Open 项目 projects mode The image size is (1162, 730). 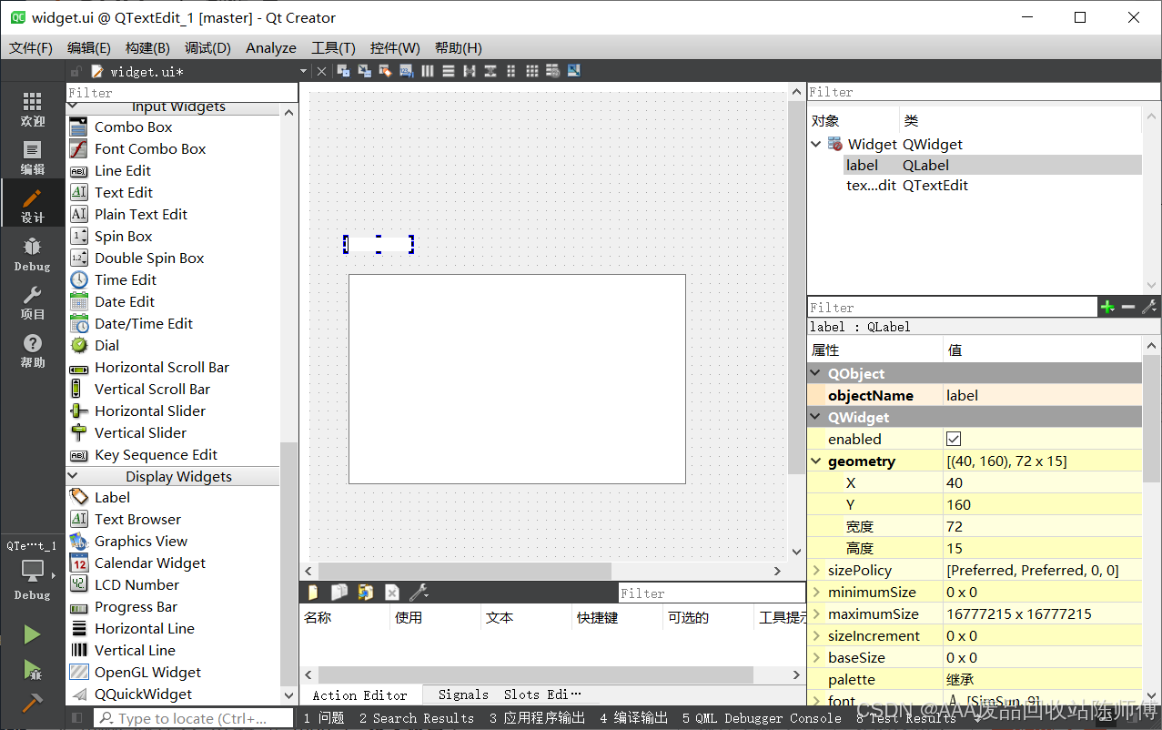[33, 302]
